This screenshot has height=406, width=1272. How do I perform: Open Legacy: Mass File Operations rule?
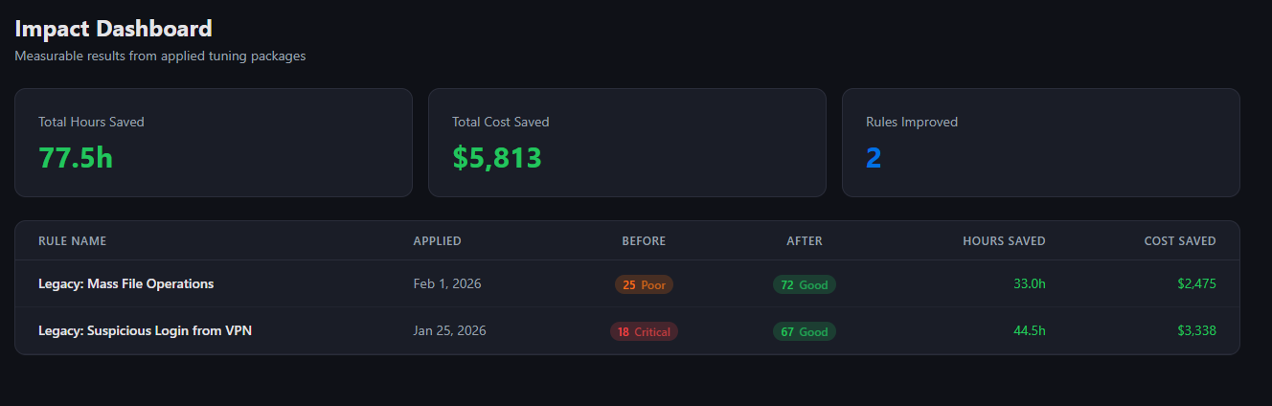pyautogui.click(x=125, y=284)
